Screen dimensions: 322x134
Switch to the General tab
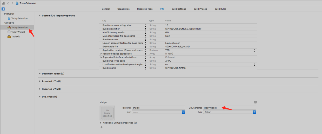point(106,9)
